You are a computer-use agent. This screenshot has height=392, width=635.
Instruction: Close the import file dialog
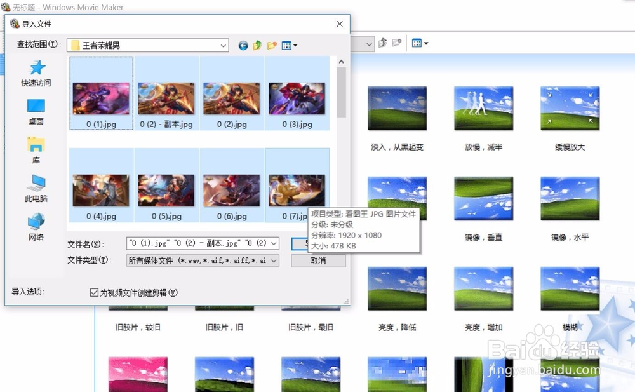(340, 24)
